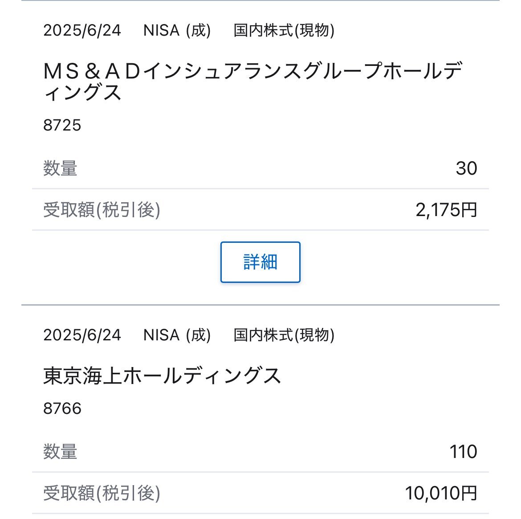
Task: Select 受取額(税引後) label above 詳細 button
Action: click(102, 209)
